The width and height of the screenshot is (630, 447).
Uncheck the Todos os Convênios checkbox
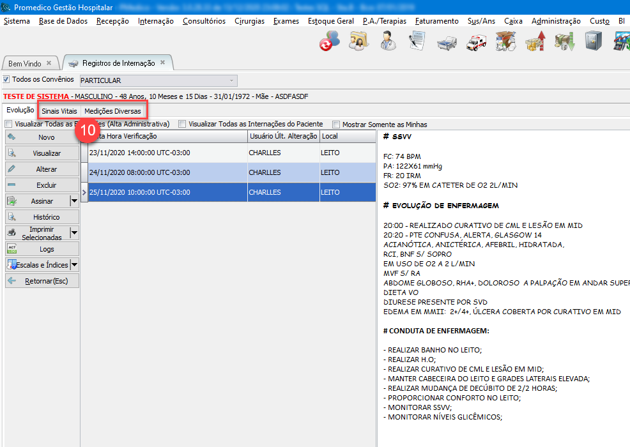(7, 80)
